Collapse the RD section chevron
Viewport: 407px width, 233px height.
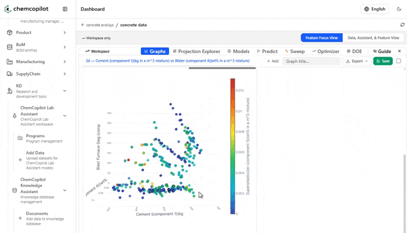coord(65,91)
